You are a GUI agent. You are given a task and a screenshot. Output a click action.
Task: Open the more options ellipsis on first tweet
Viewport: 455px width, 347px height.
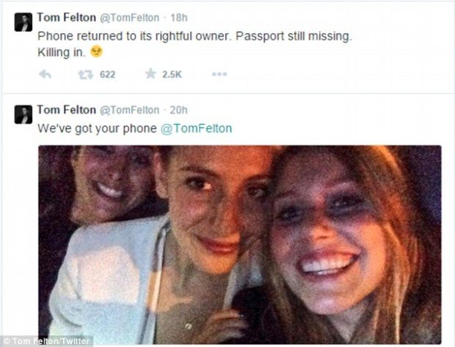click(x=219, y=74)
